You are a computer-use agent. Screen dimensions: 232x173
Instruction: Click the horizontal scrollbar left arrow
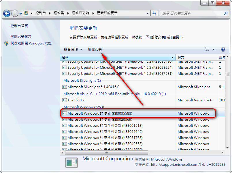pyautogui.click(x=62, y=152)
